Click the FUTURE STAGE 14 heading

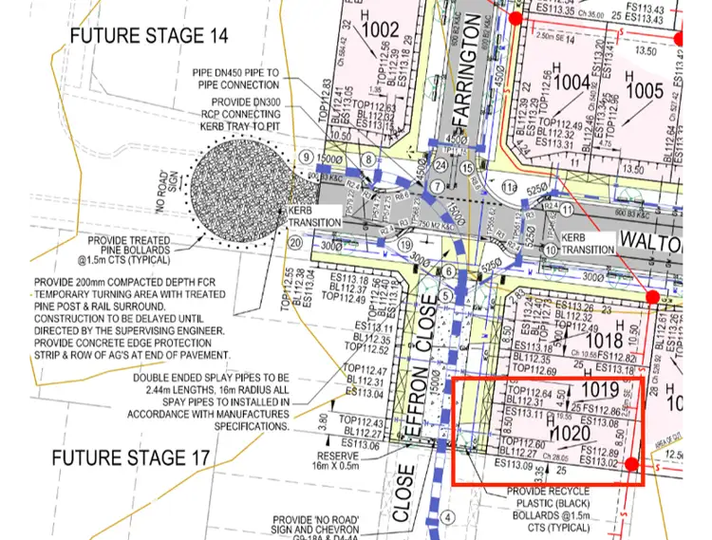coord(149,36)
